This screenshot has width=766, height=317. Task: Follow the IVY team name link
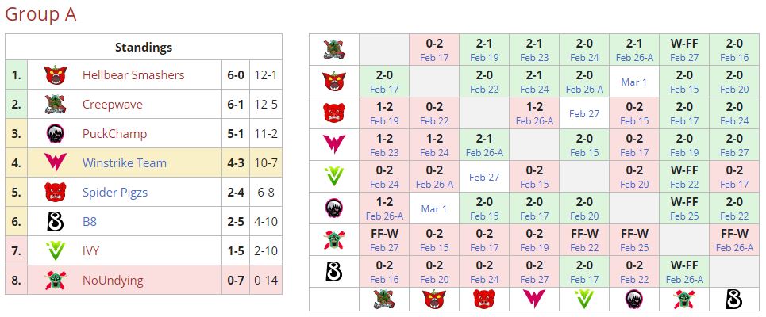(x=92, y=251)
